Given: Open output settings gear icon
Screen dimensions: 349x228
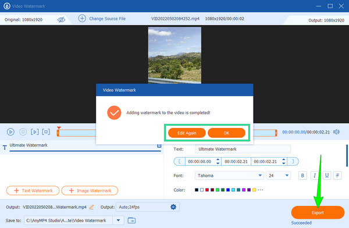Looking at the screenshot, I should click(173, 207).
